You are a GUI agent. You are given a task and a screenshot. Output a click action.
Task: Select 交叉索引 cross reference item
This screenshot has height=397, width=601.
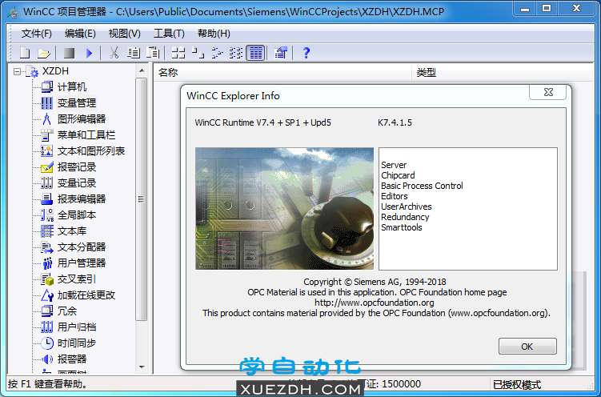77,279
